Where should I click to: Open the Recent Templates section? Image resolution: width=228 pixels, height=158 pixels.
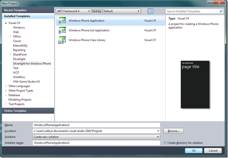[28, 10]
